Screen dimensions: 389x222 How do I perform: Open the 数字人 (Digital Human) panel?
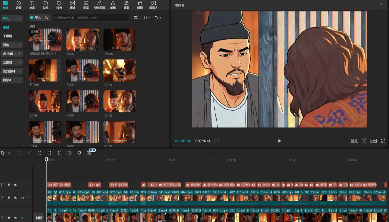154,5
